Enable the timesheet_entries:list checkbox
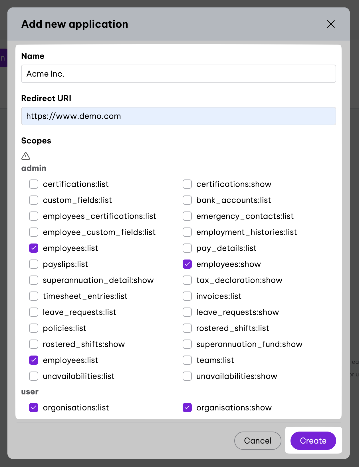The width and height of the screenshot is (359, 467). (x=34, y=296)
